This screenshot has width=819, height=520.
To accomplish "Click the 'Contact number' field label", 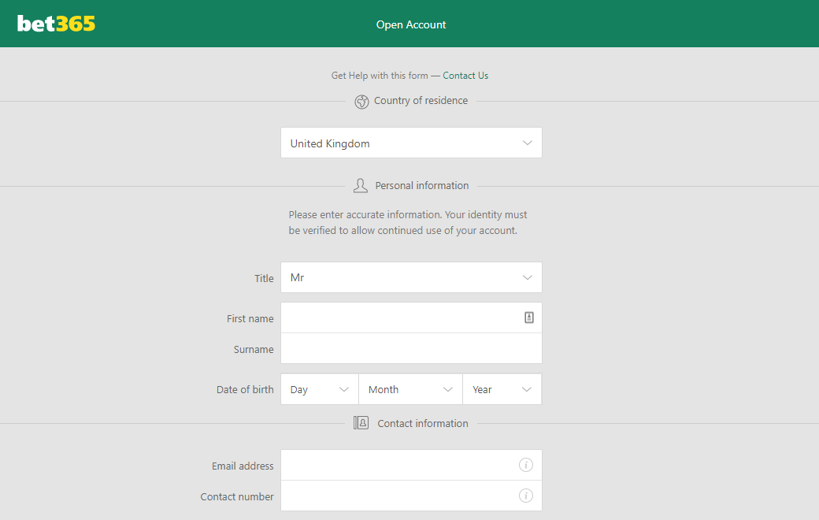I will click(237, 496).
